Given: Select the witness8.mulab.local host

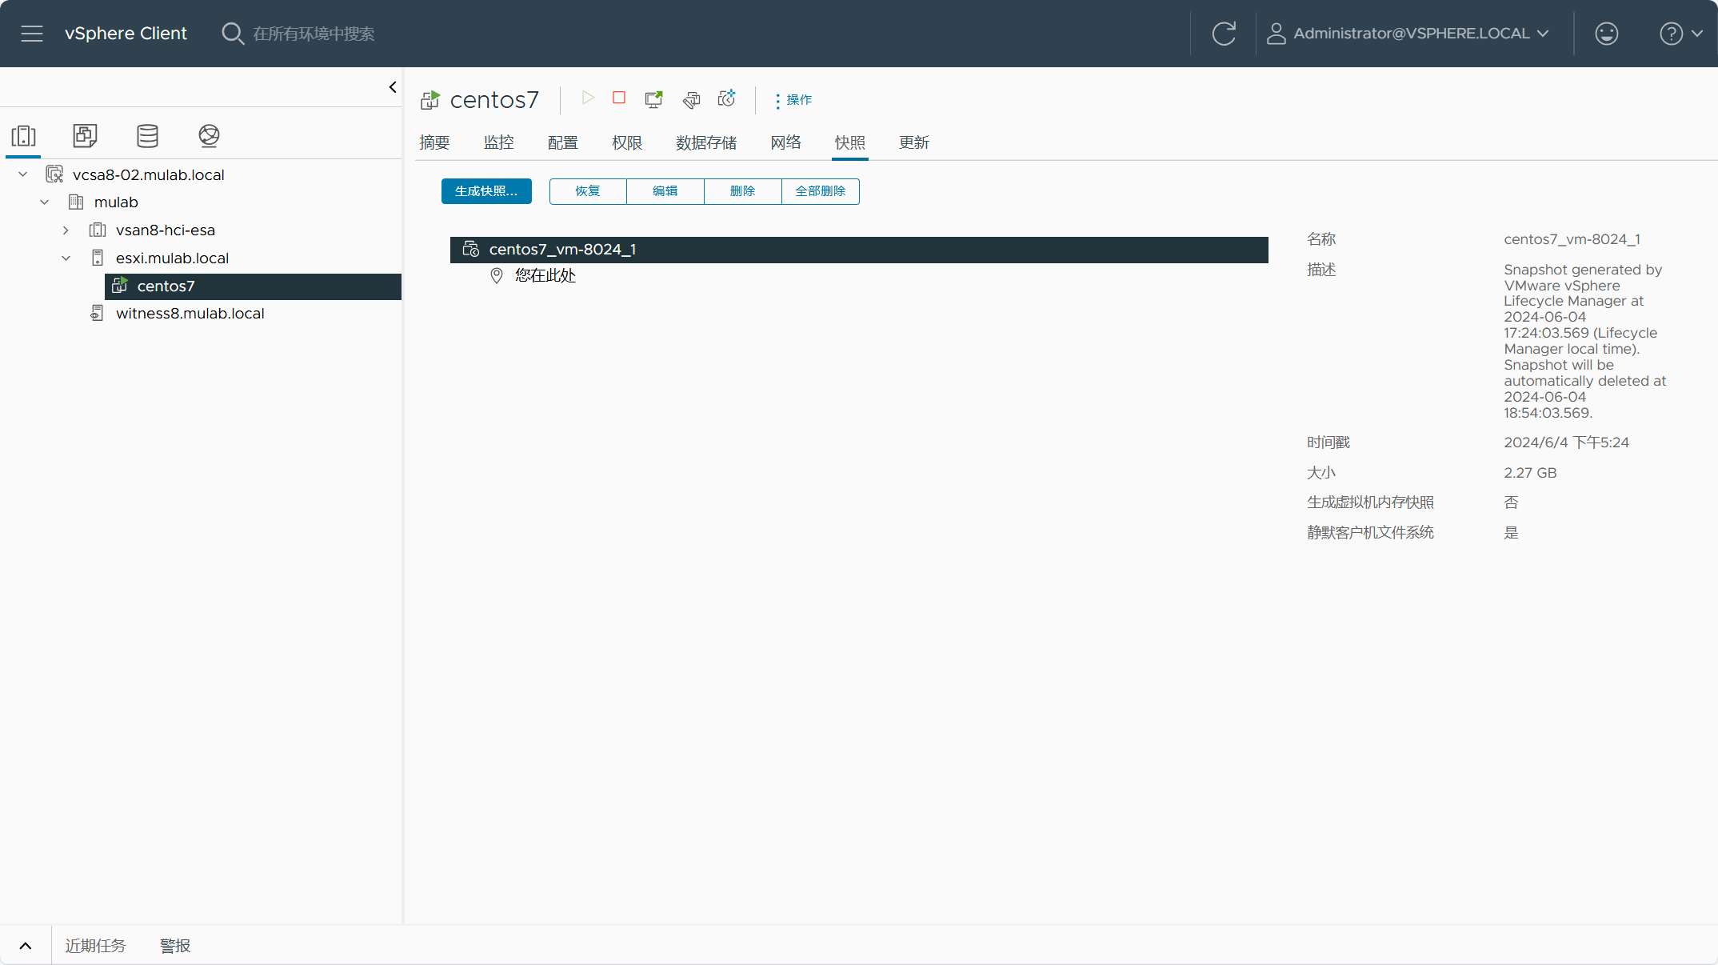Looking at the screenshot, I should coord(190,314).
